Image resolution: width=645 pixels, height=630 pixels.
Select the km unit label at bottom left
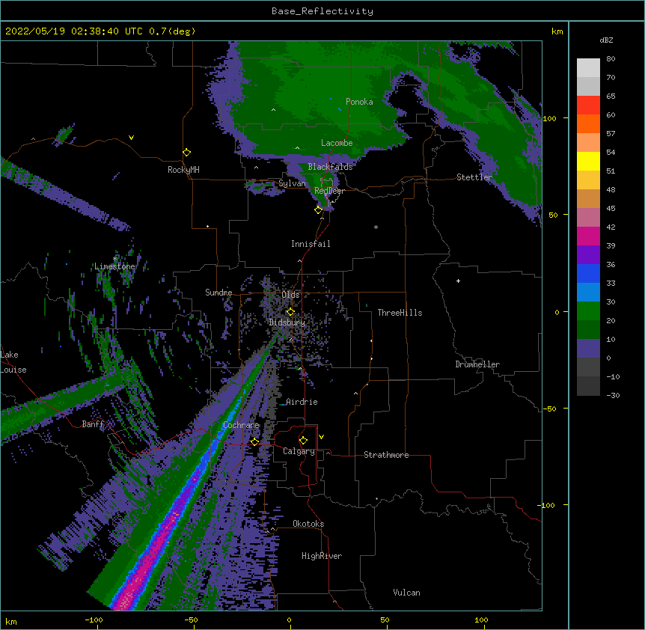pyautogui.click(x=10, y=622)
